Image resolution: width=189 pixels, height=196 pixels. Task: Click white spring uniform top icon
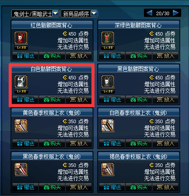[108, 125]
